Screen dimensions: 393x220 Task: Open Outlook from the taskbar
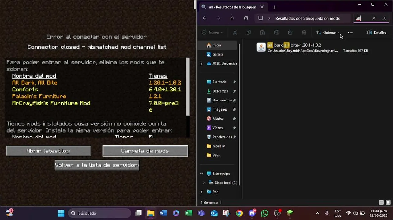click(214, 213)
